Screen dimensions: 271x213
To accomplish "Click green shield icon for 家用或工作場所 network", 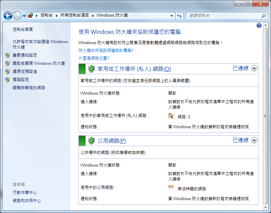I will (x=91, y=69).
